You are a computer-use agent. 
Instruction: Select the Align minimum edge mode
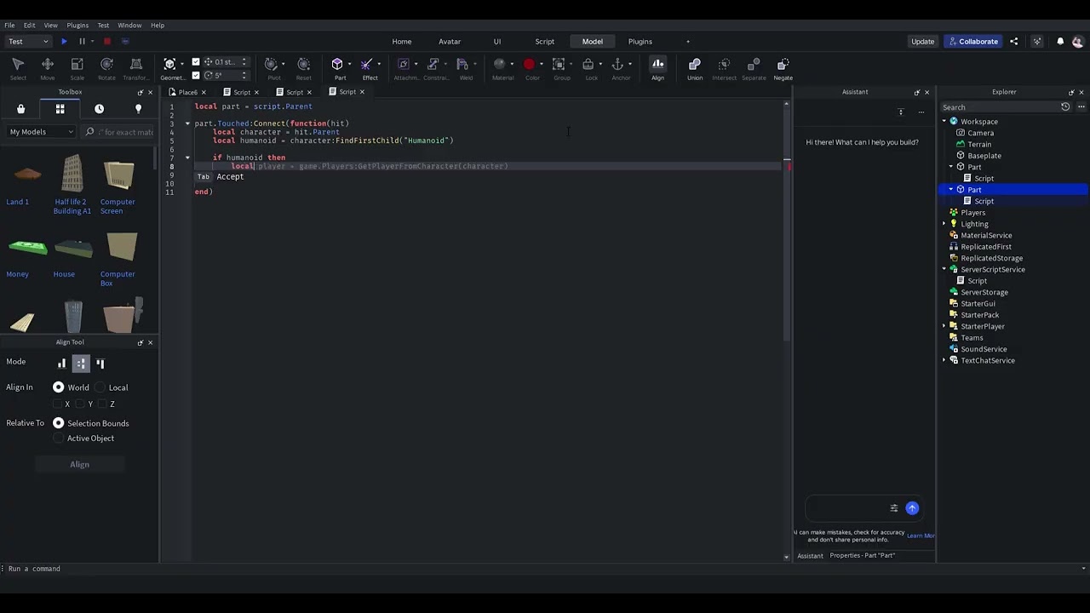[61, 364]
